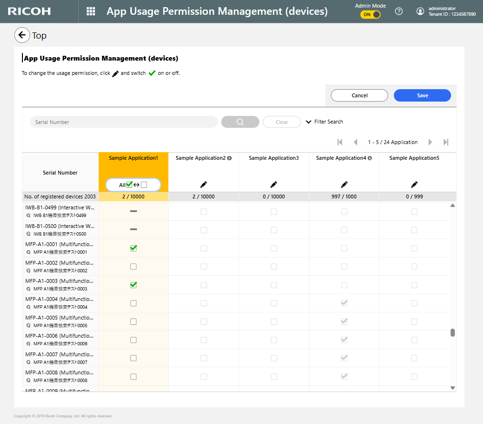Select the Sample Application5 column header
The height and width of the screenshot is (424, 483).
point(414,158)
